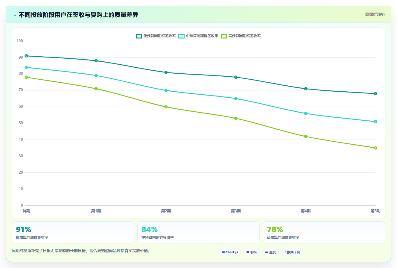Click mid-budget data point at 第5期

click(x=375, y=122)
